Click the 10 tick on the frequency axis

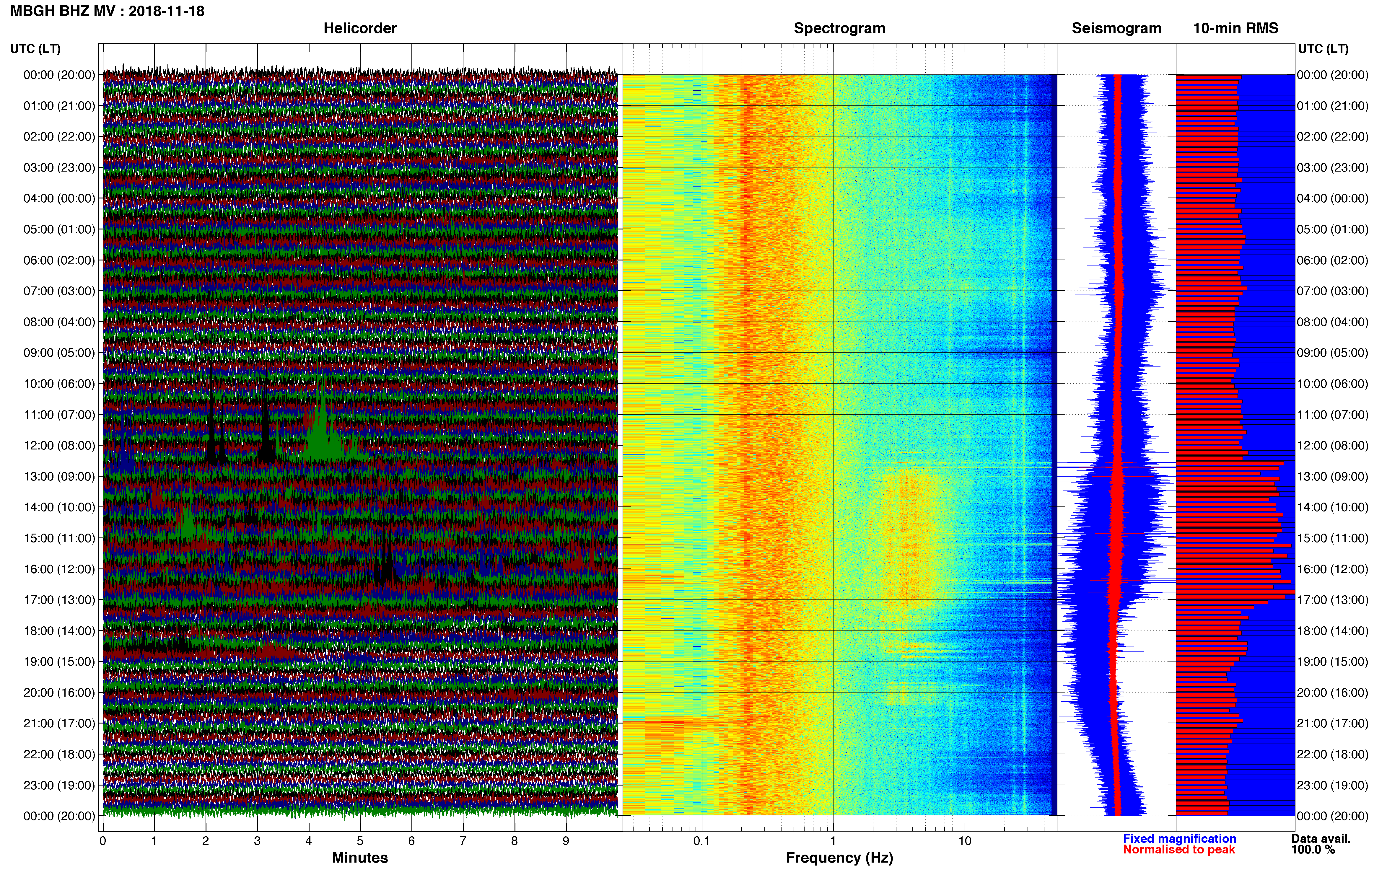[x=965, y=841]
